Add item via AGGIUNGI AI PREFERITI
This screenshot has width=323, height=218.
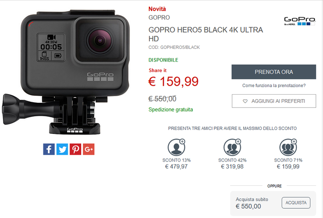(274, 101)
